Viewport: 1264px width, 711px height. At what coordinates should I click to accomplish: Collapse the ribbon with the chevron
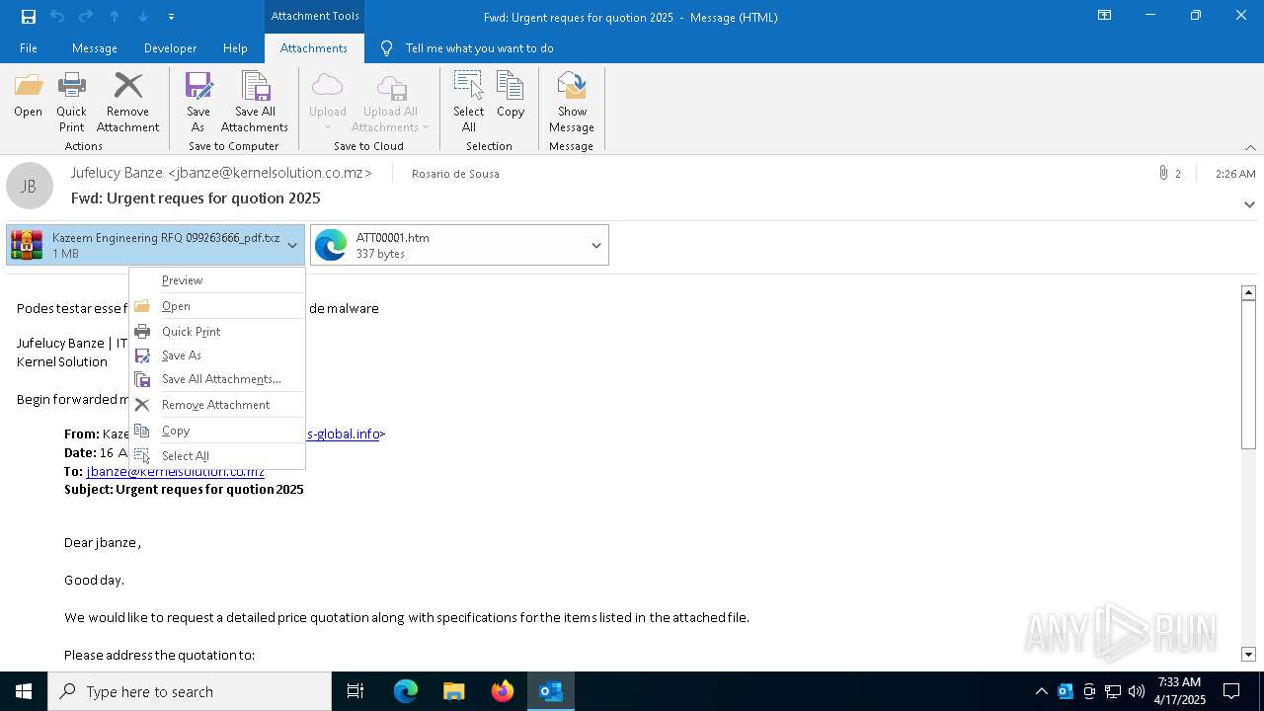(x=1250, y=147)
